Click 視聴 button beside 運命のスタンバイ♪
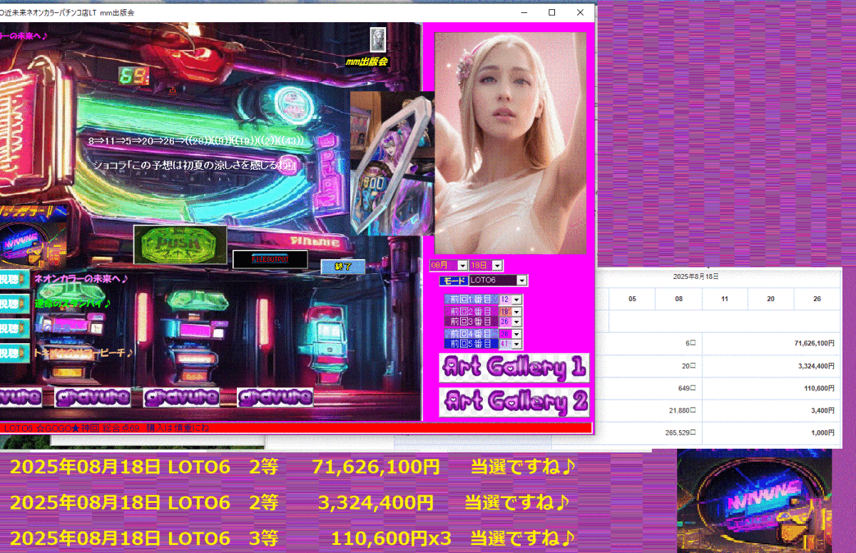The height and width of the screenshot is (553, 856). 14,303
